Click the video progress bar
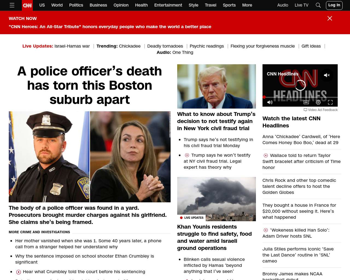350x280 pixels. click(300, 97)
